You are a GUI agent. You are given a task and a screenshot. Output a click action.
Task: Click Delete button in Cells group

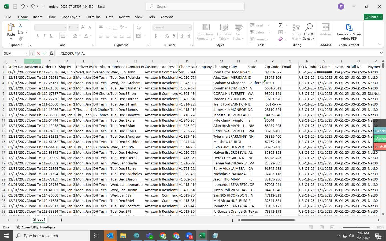[260, 32]
